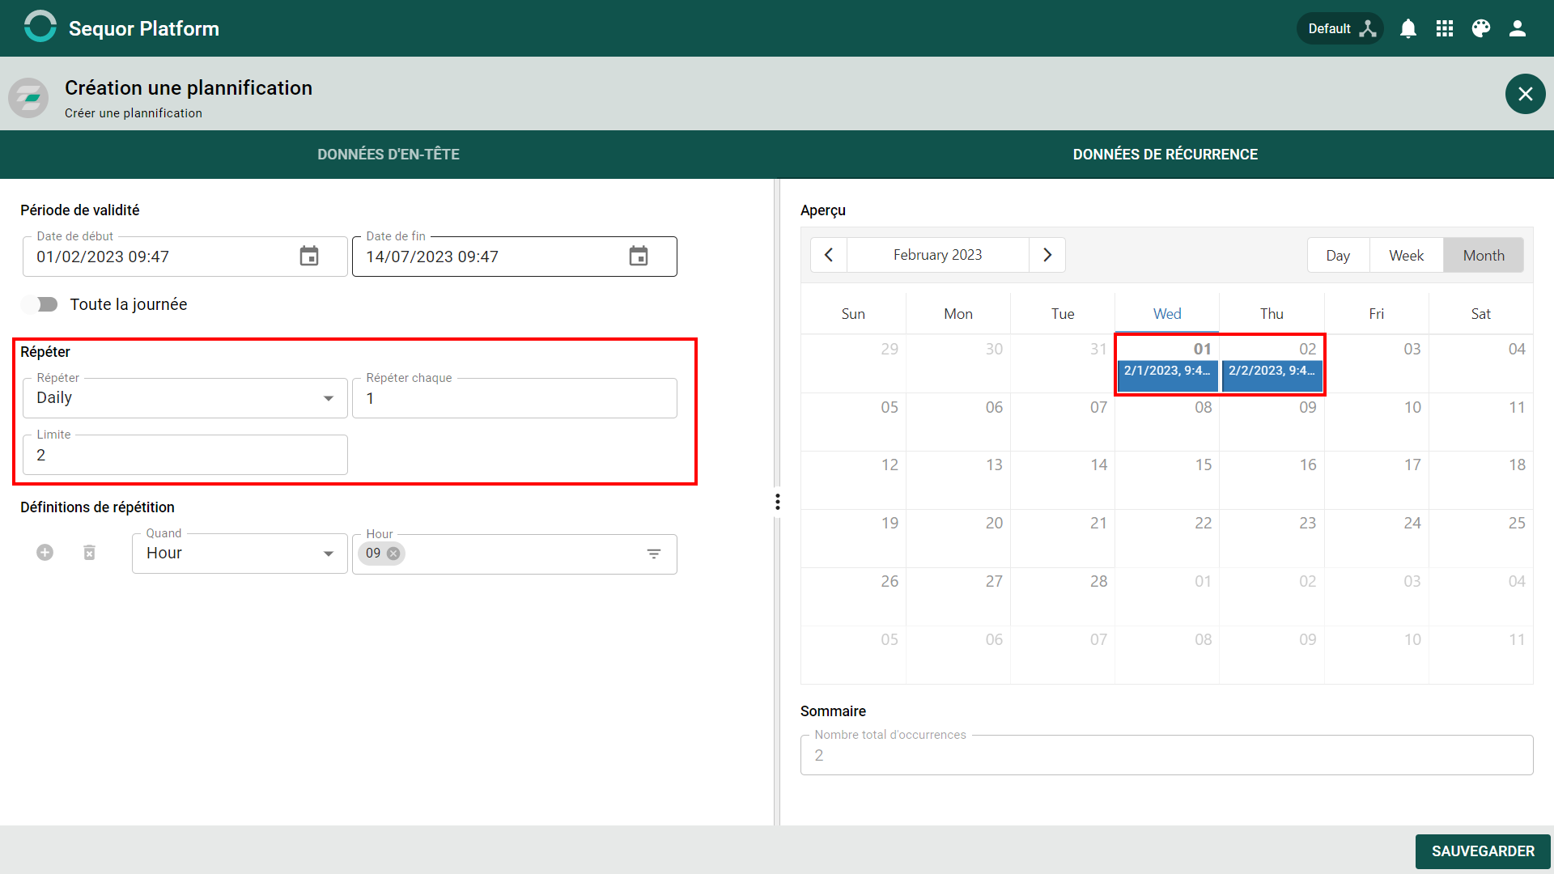Viewport: 1554px width, 874px height.
Task: Open the Default organization selector
Action: coord(1340,28)
